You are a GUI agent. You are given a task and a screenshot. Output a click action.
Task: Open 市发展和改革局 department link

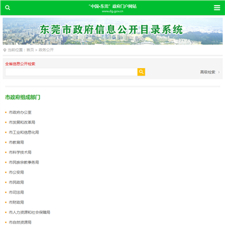(22, 122)
